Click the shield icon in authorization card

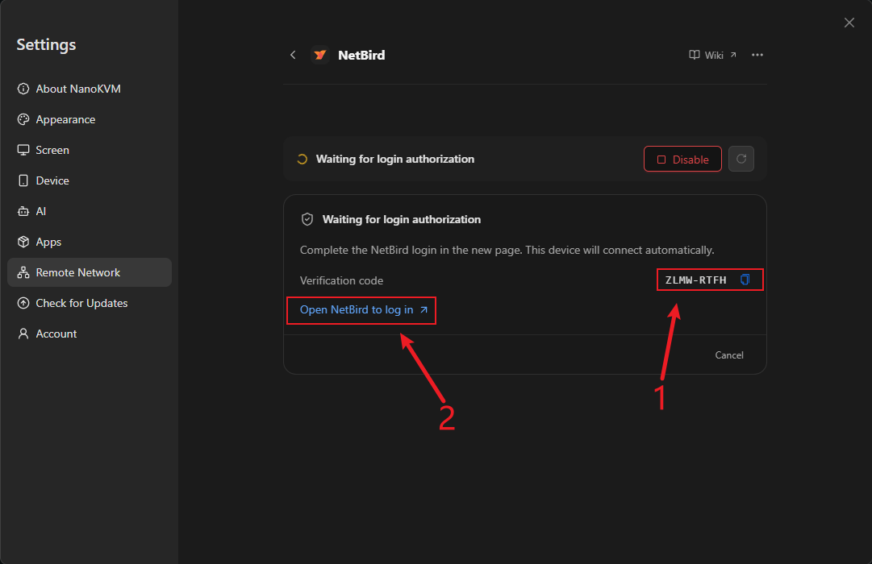click(307, 219)
